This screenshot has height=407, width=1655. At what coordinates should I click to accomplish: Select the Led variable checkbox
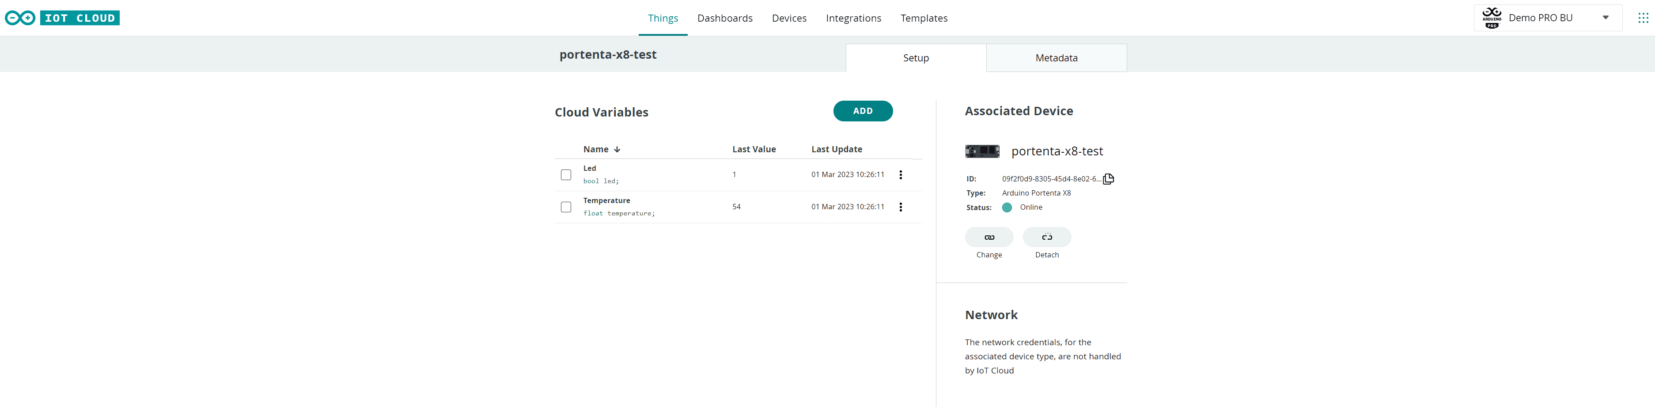[566, 175]
